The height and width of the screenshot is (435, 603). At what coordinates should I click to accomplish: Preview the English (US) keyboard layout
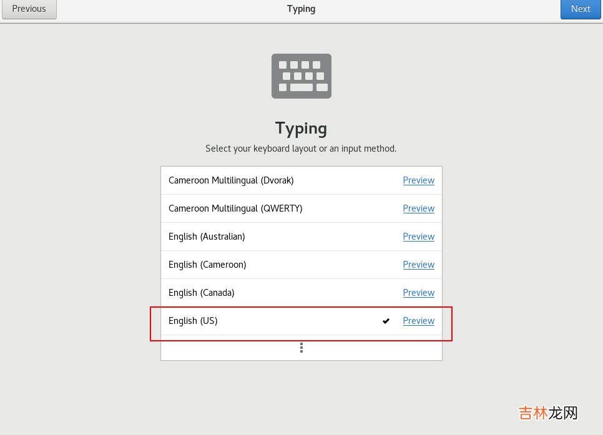click(418, 321)
